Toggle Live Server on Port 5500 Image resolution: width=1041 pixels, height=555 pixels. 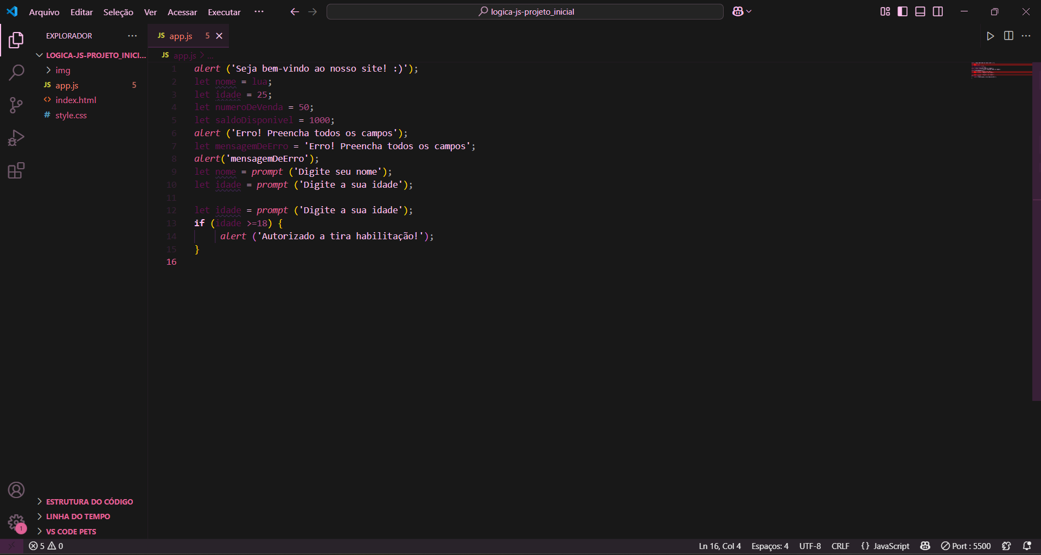(x=966, y=546)
